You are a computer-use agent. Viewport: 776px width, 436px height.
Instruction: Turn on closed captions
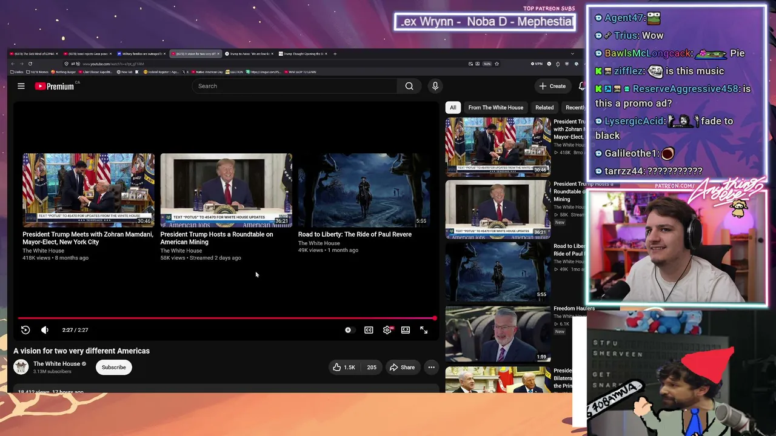[x=369, y=330]
